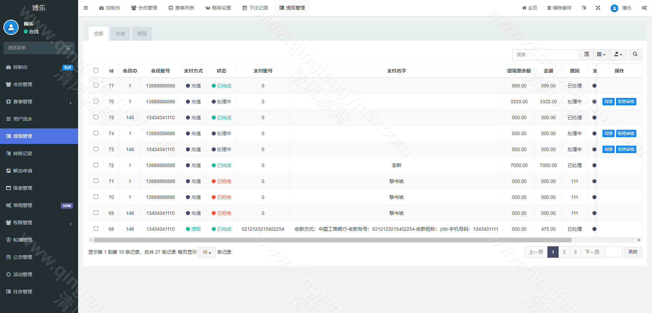
Task: Open 赔率设置 in the top navigation
Action: pyautogui.click(x=218, y=7)
